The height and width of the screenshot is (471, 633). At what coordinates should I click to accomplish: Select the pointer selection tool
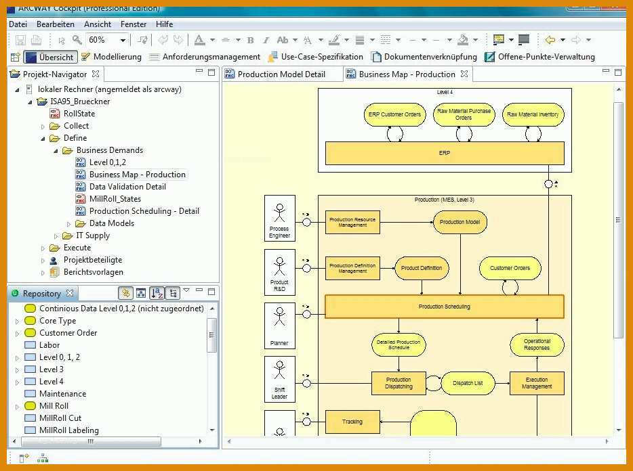point(62,41)
